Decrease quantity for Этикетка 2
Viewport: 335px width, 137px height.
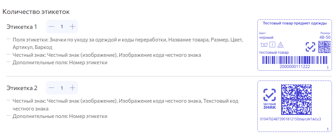click(51, 88)
